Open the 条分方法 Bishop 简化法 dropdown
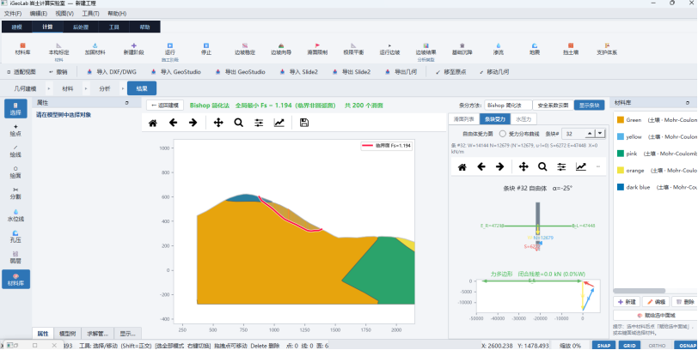The height and width of the screenshot is (350, 698). click(508, 106)
